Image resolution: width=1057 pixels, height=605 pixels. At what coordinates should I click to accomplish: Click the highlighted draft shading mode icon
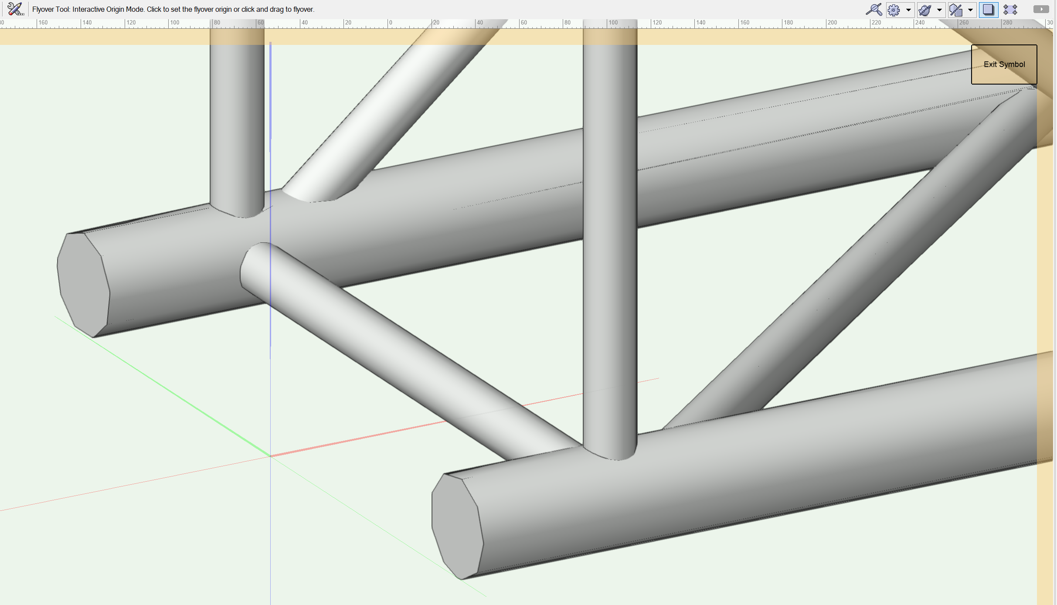(x=988, y=10)
